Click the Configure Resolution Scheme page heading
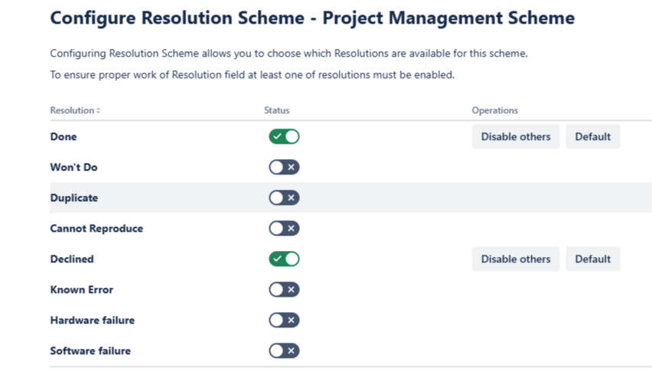This screenshot has height=371, width=652. click(312, 18)
